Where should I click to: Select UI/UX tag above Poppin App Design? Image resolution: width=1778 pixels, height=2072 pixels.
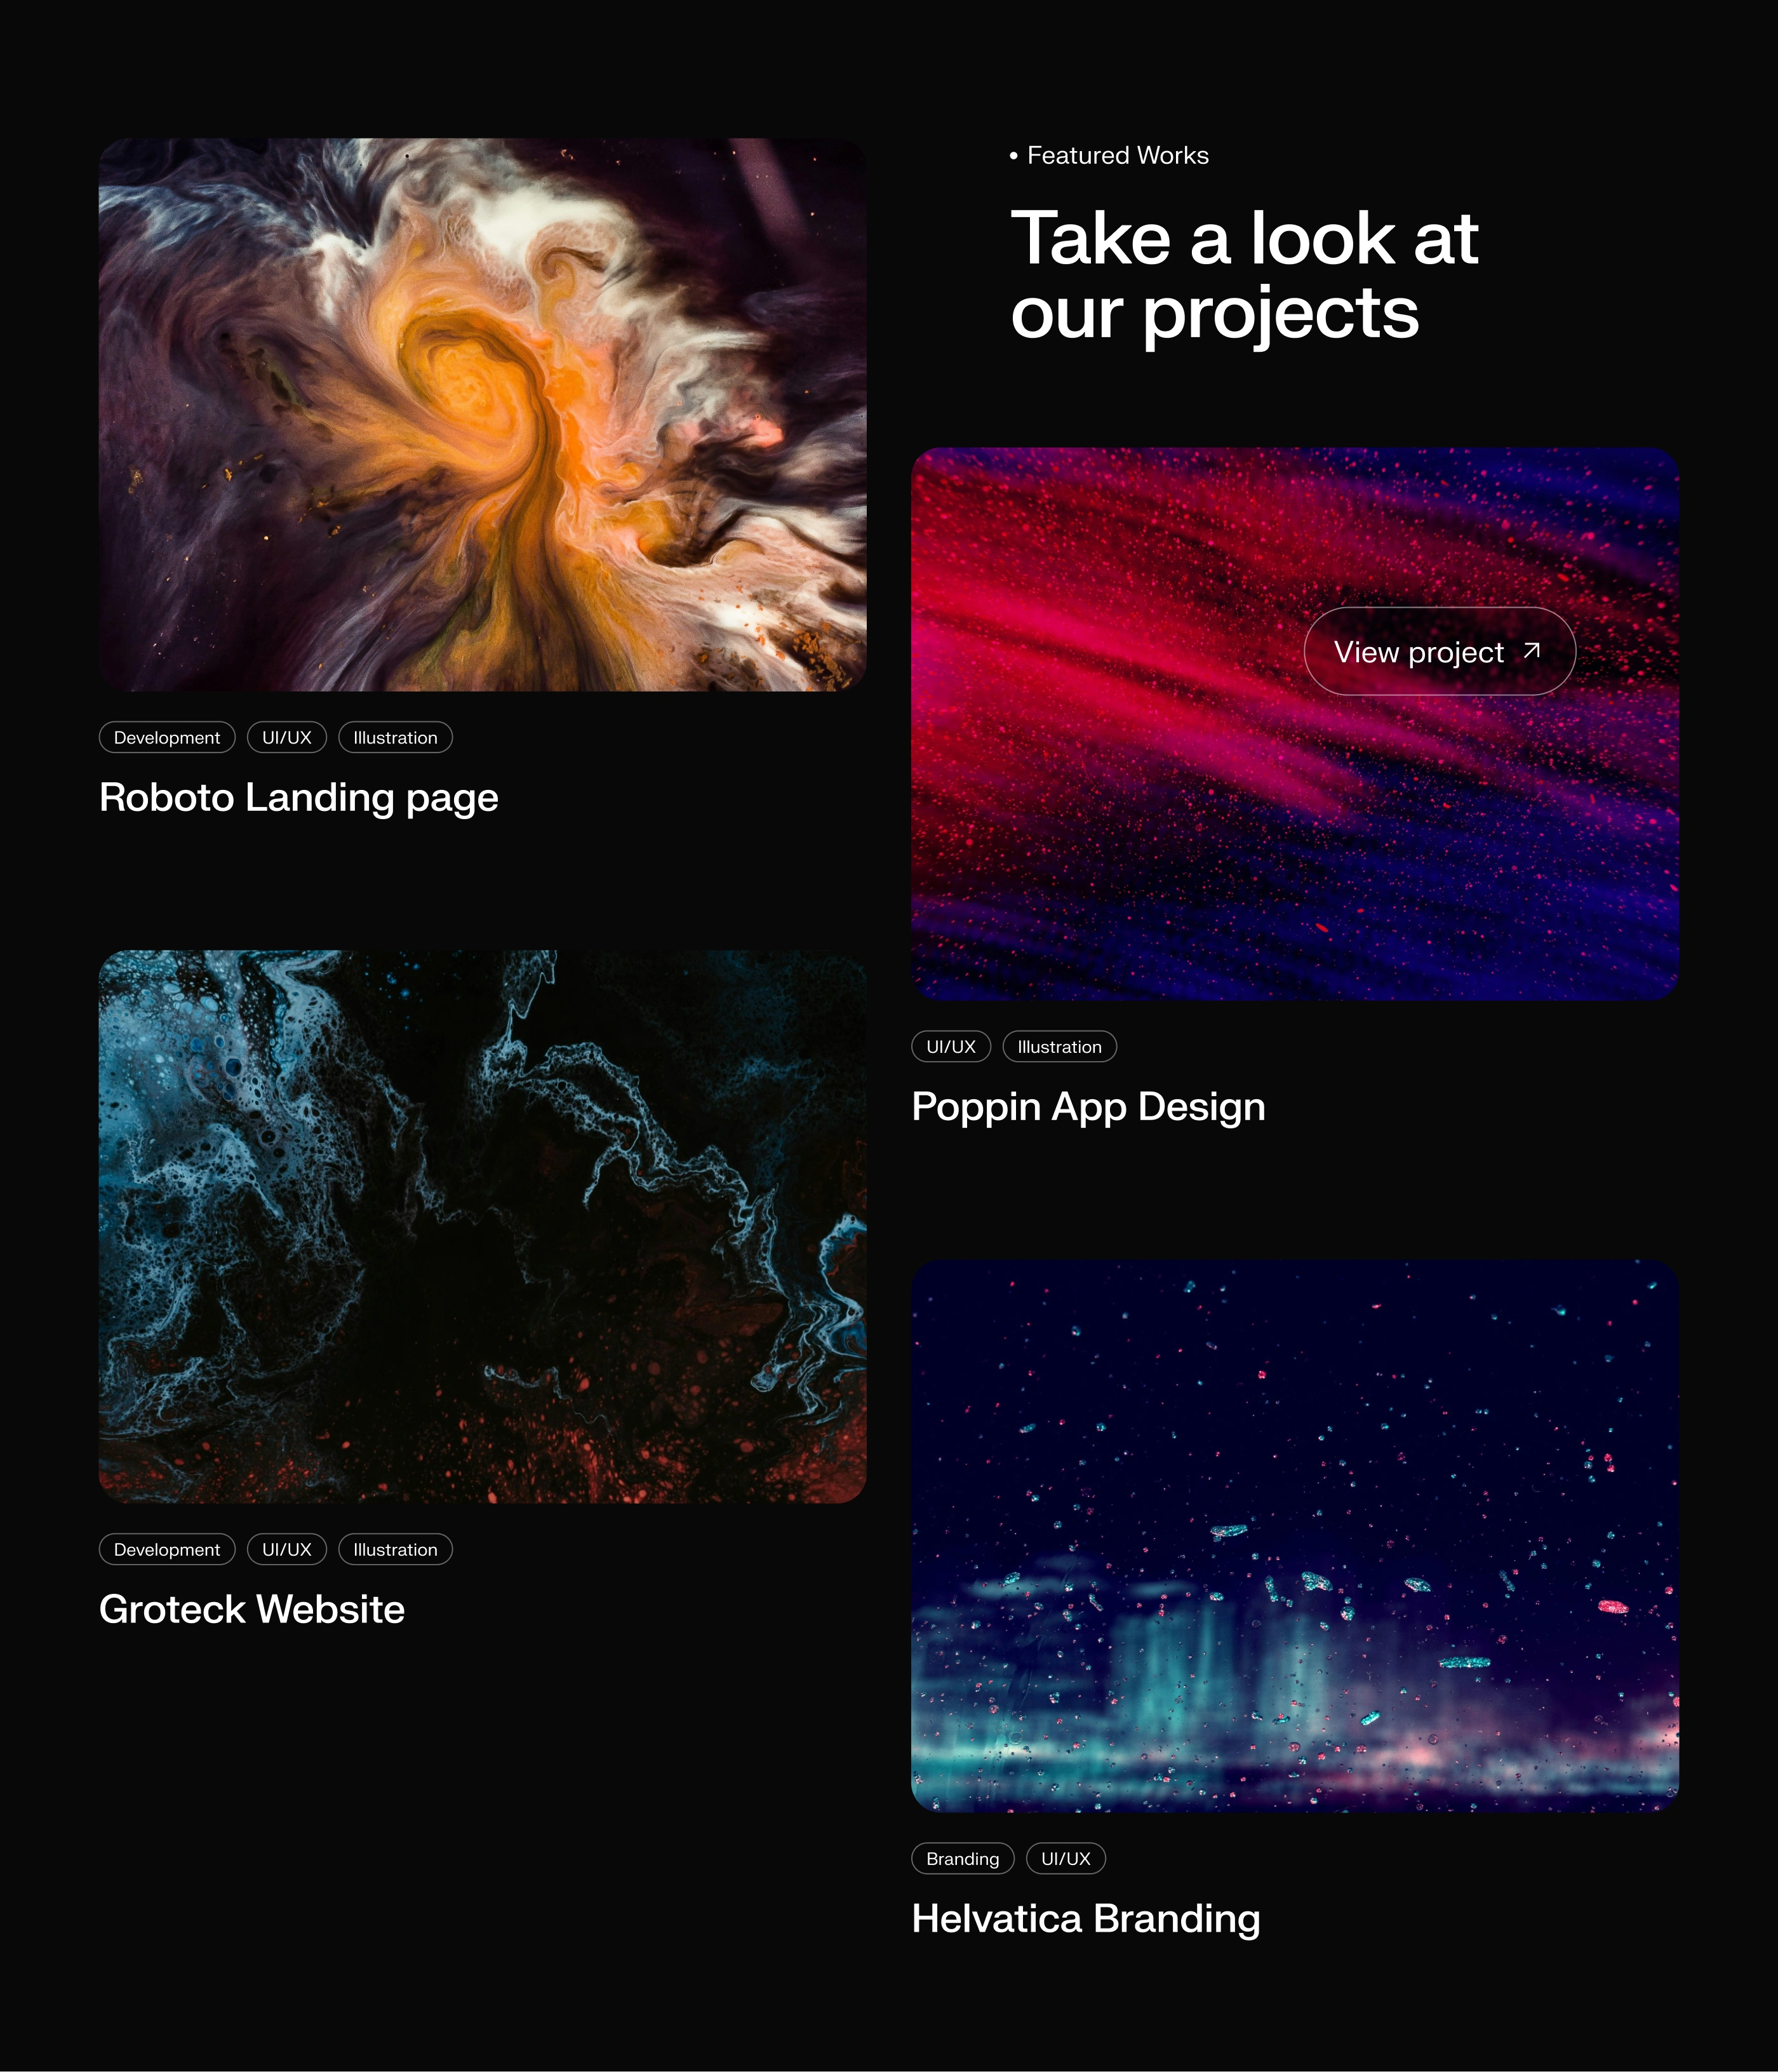tap(951, 1046)
